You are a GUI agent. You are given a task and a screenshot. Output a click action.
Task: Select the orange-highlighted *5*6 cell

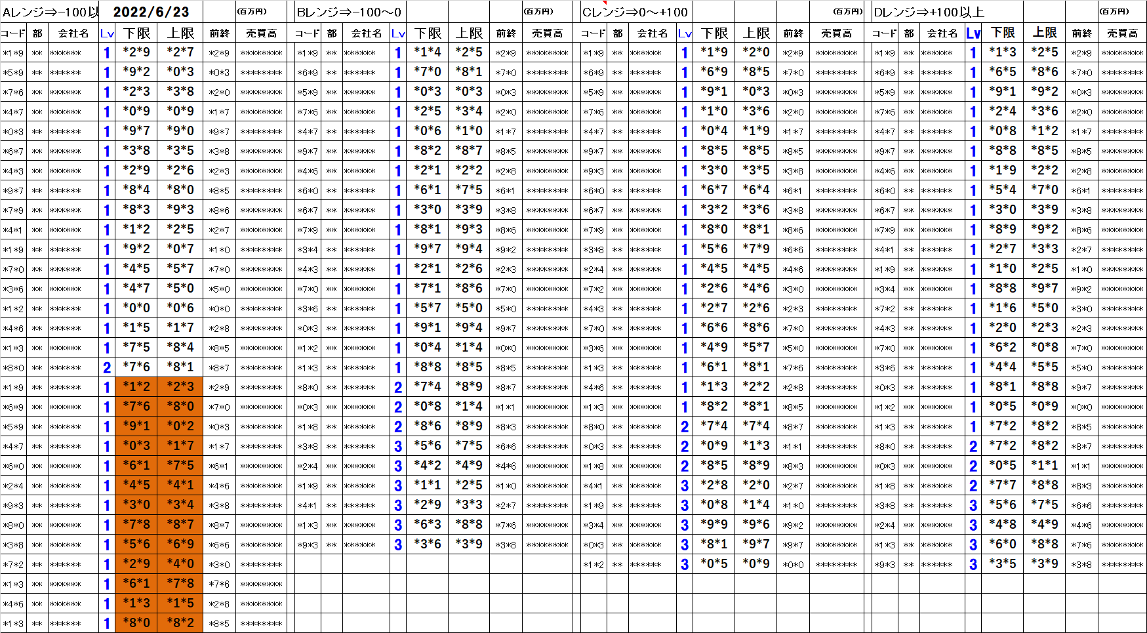pos(136,544)
